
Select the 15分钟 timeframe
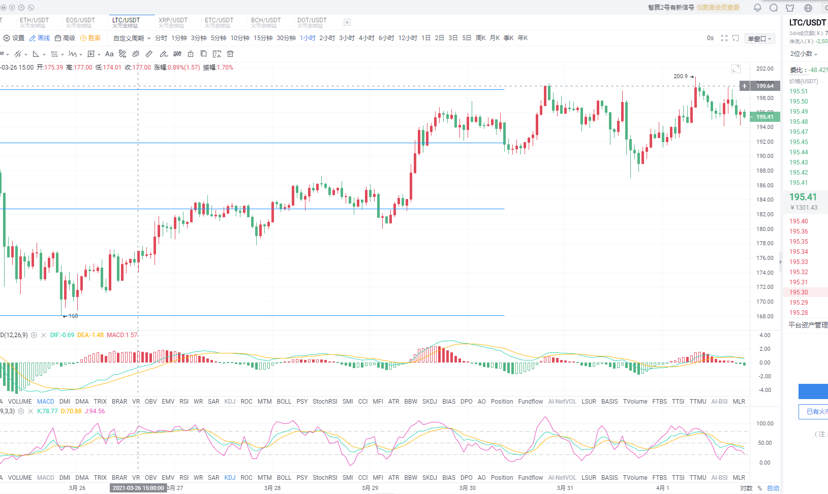coord(263,38)
